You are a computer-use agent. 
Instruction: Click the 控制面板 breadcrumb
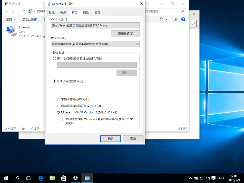coord(41,11)
